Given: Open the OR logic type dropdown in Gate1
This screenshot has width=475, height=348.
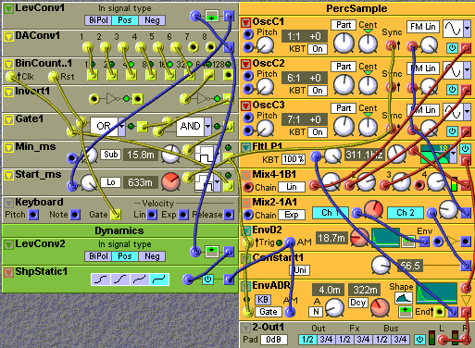Looking at the screenshot, I should click(121, 126).
